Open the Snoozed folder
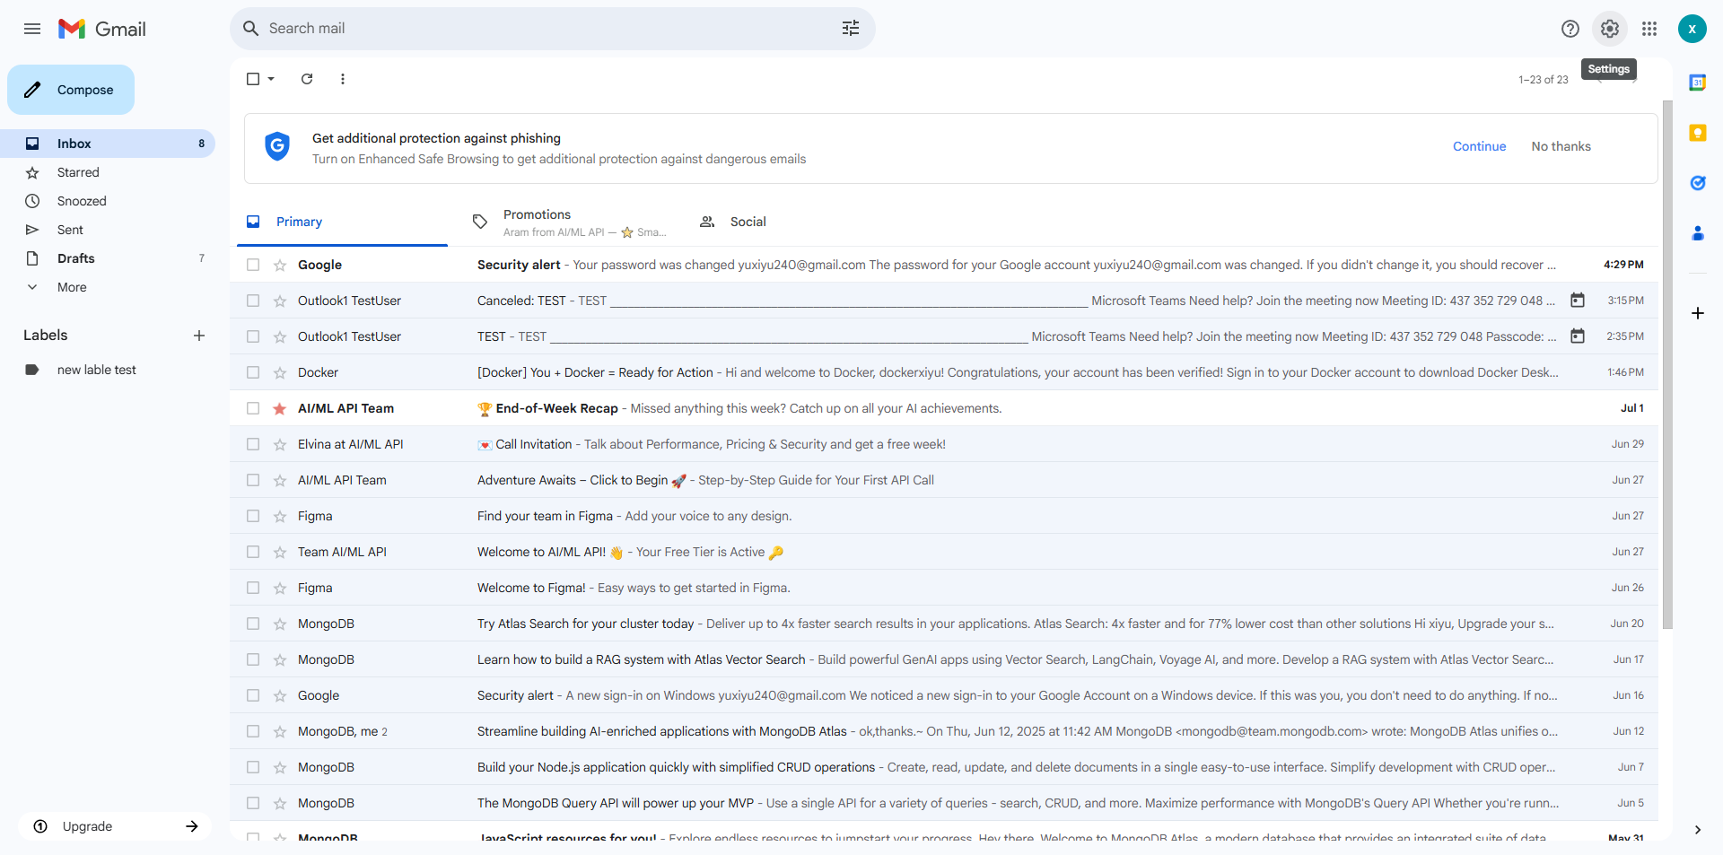The height and width of the screenshot is (855, 1723). pos(108,201)
